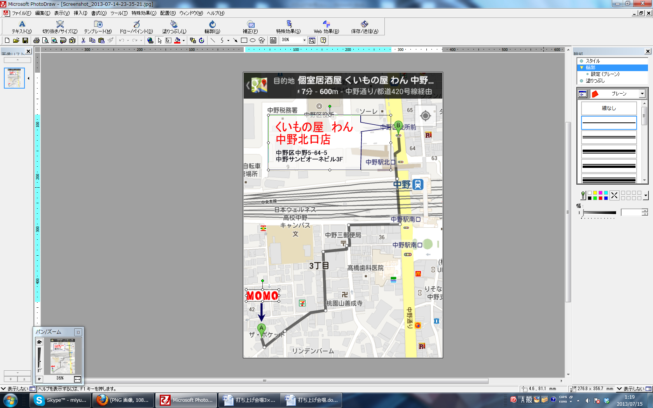Viewport: 653px width, 408px height.
Task: Click the no-color X swatch
Action: (614, 195)
